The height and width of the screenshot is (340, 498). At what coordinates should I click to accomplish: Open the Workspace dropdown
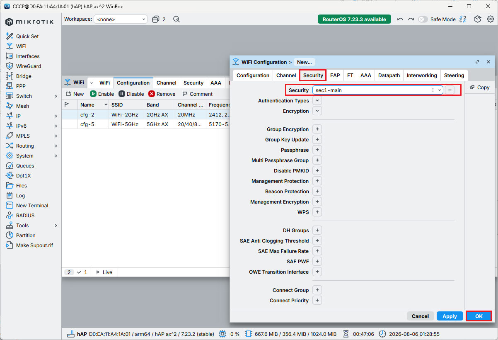pyautogui.click(x=121, y=19)
